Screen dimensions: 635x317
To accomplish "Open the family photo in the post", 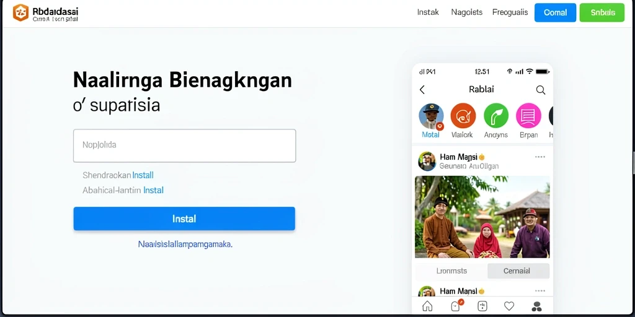I will tap(482, 217).
